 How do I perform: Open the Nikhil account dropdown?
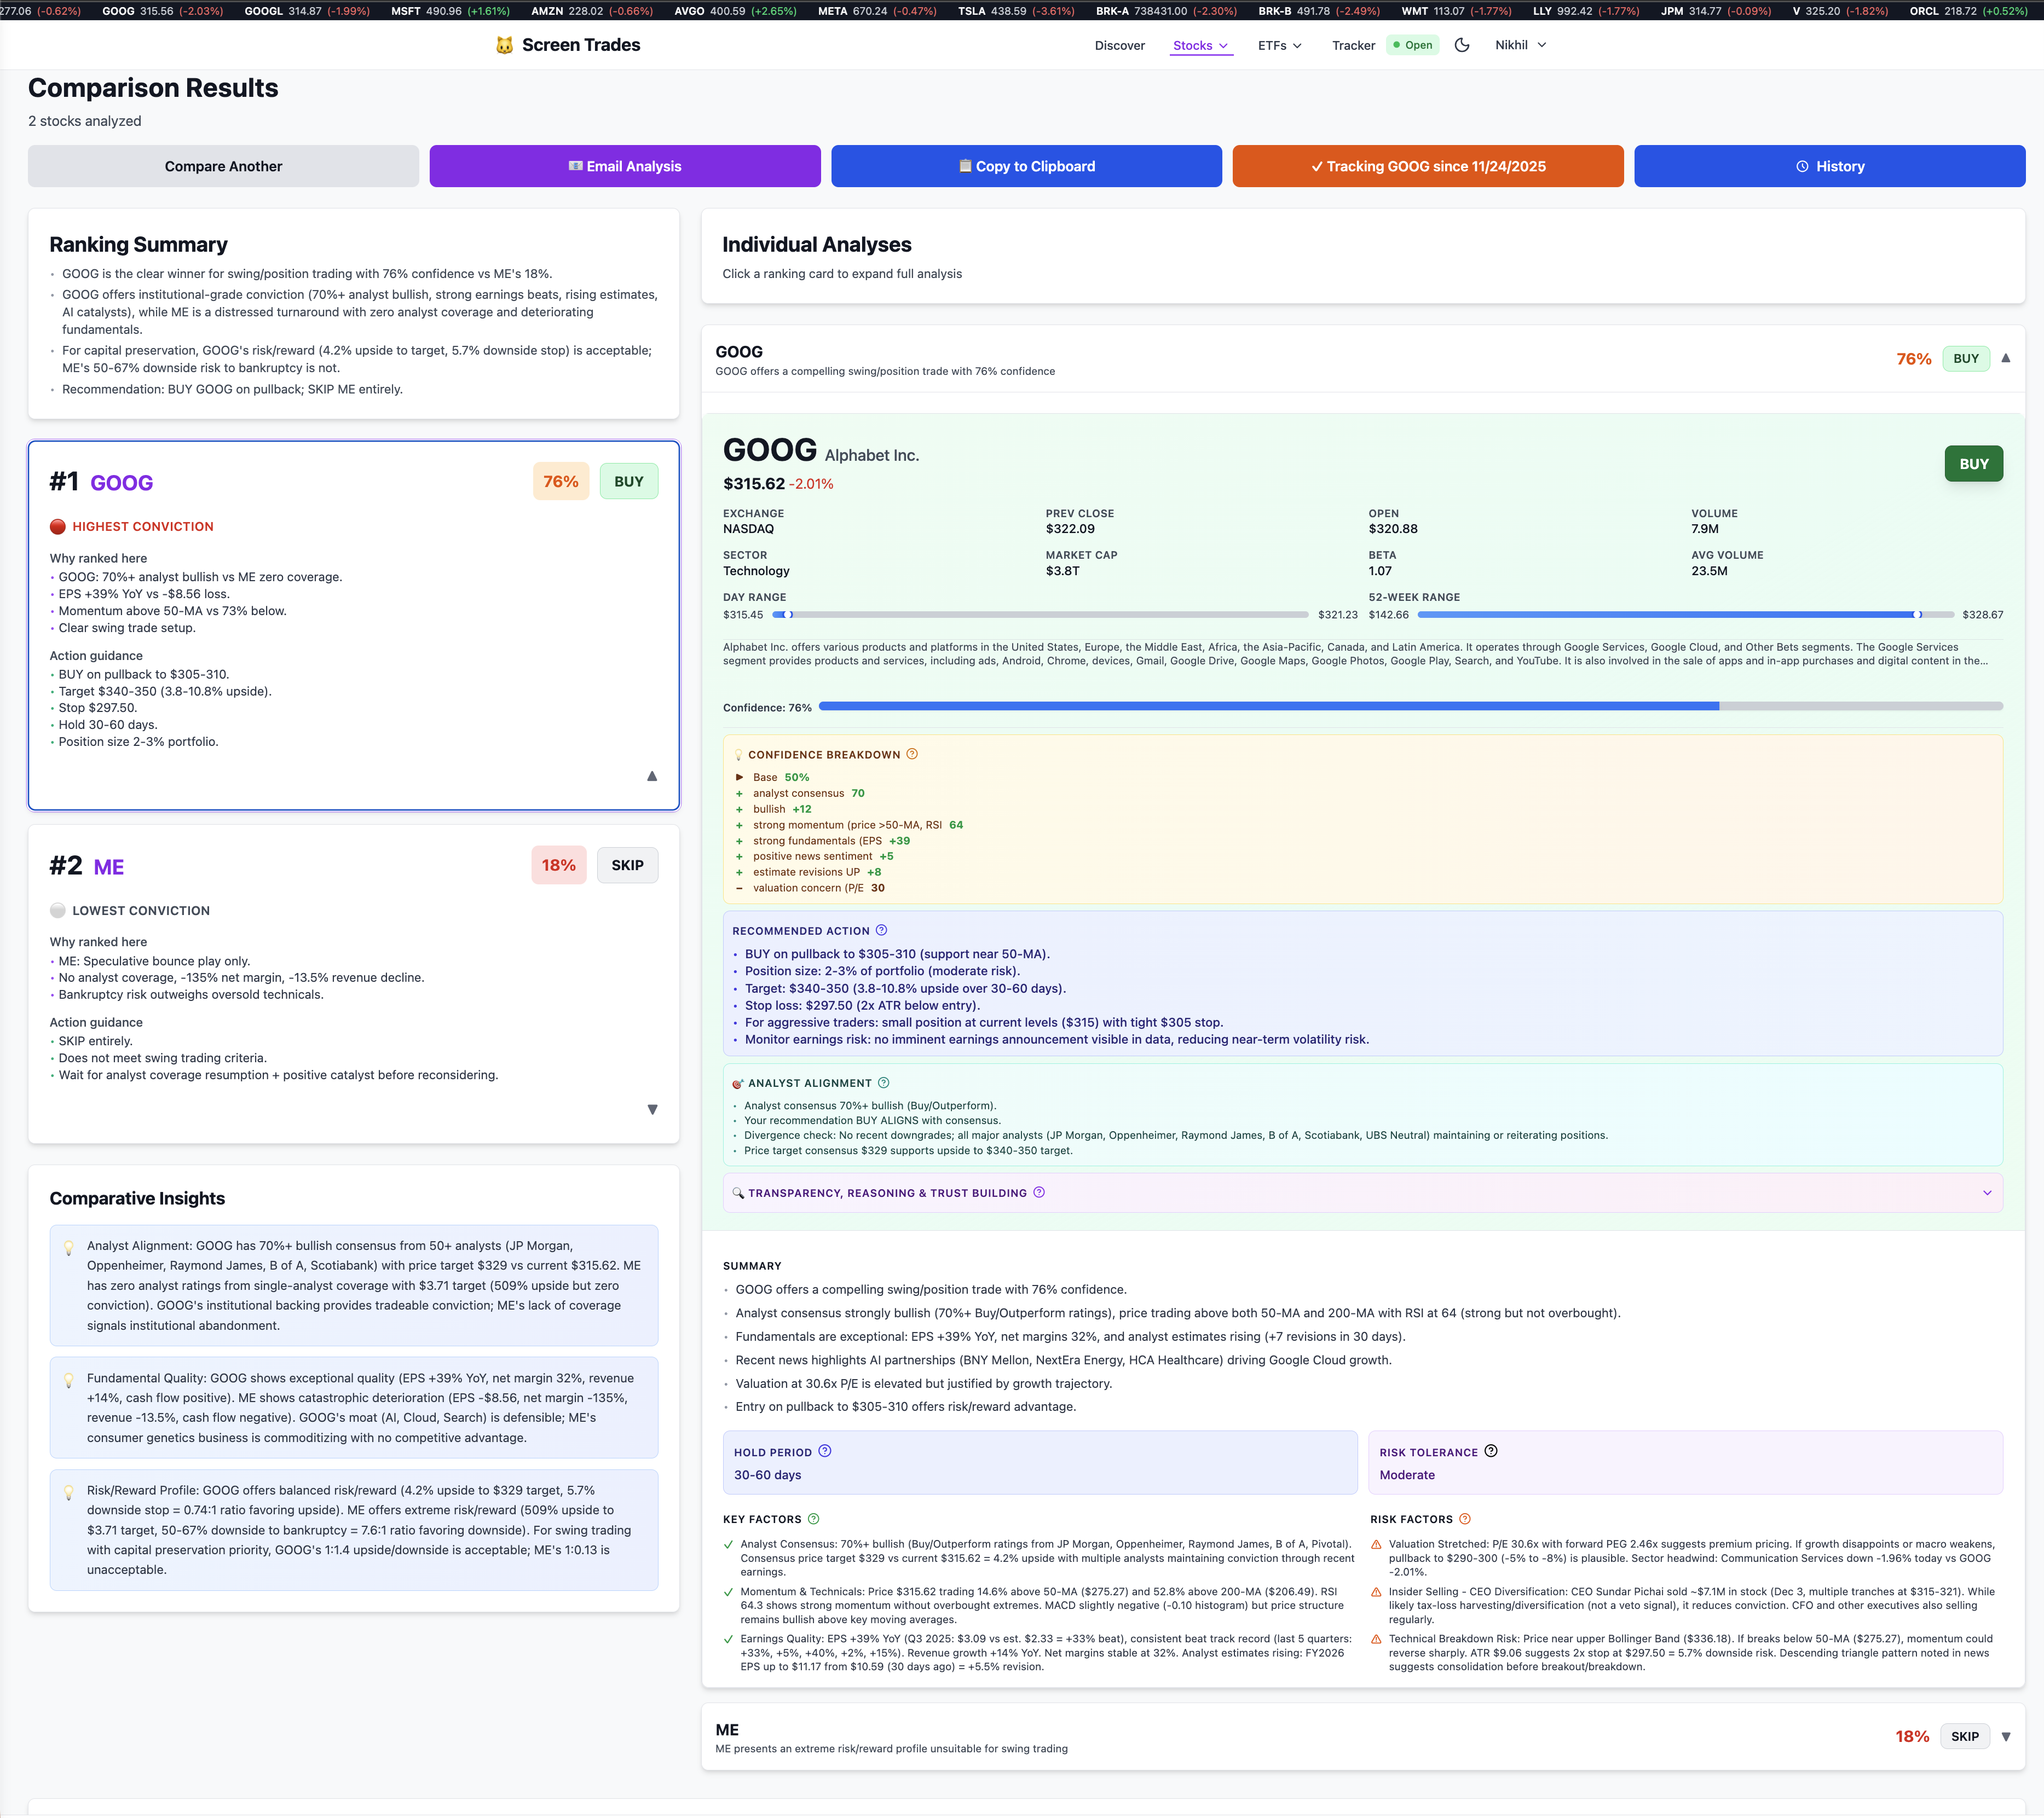1521,45
